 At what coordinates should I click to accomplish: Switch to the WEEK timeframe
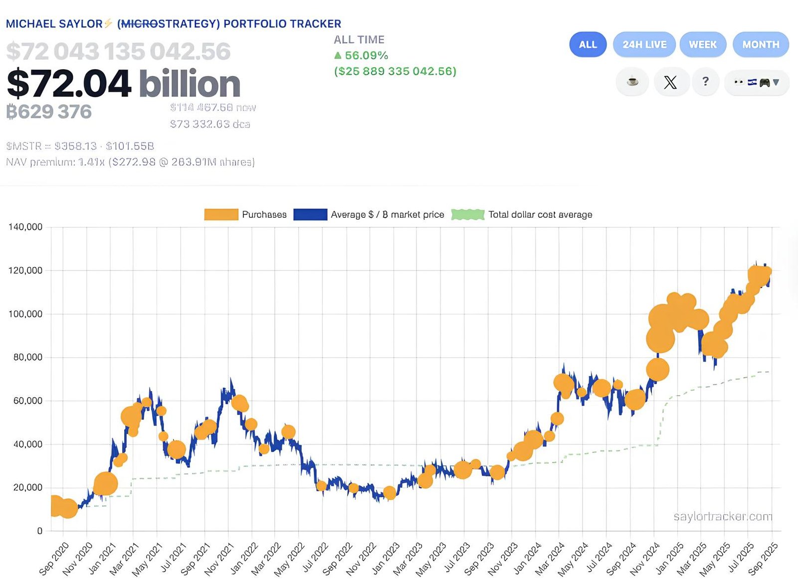click(x=702, y=44)
